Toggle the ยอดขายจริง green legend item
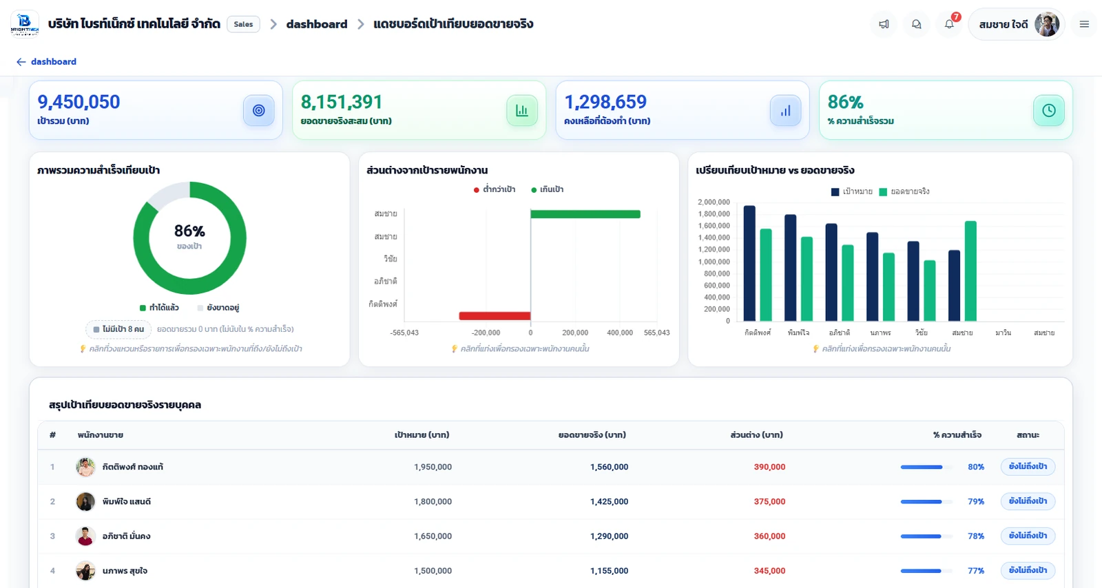This screenshot has width=1102, height=588. tap(904, 191)
